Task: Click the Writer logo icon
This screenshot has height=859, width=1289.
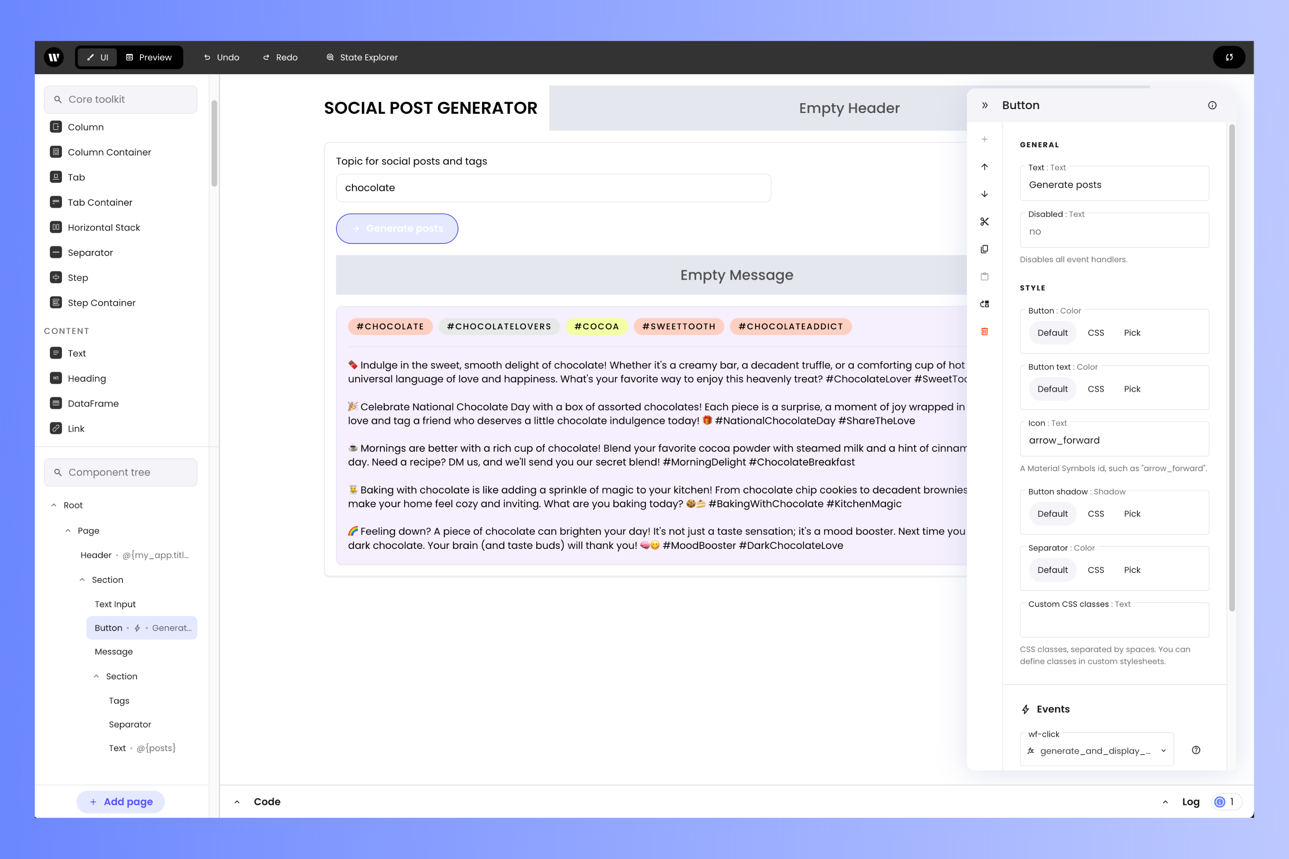Action: point(54,57)
